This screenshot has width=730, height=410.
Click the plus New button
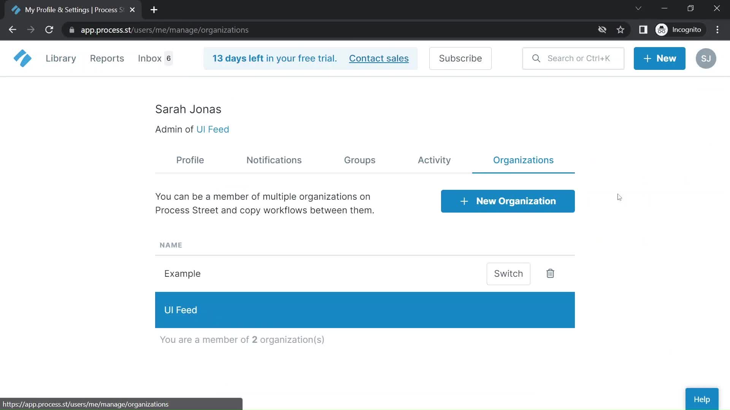coord(659,58)
